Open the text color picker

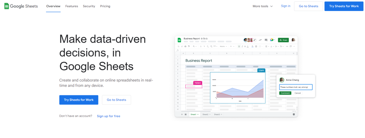(x=248, y=47)
